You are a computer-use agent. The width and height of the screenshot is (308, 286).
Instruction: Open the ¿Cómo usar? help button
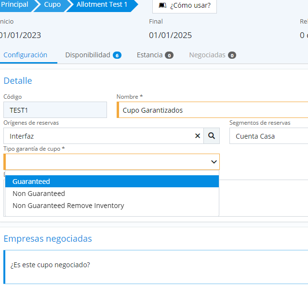coord(185,6)
